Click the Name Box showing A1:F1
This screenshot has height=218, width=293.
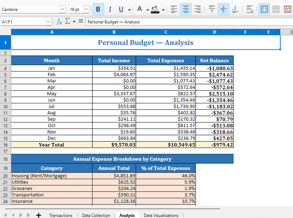click(24, 22)
